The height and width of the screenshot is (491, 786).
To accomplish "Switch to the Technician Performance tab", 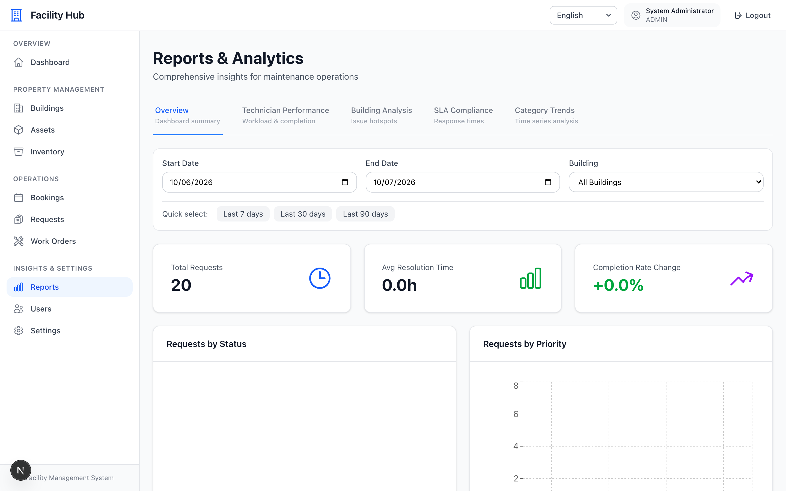I will tap(285, 115).
